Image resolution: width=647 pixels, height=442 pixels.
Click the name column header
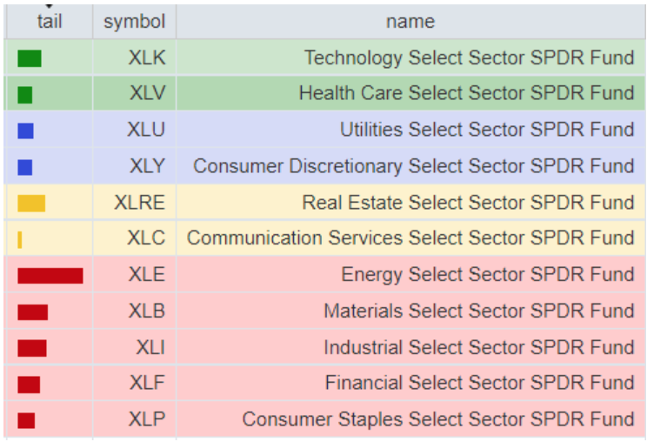coord(410,22)
